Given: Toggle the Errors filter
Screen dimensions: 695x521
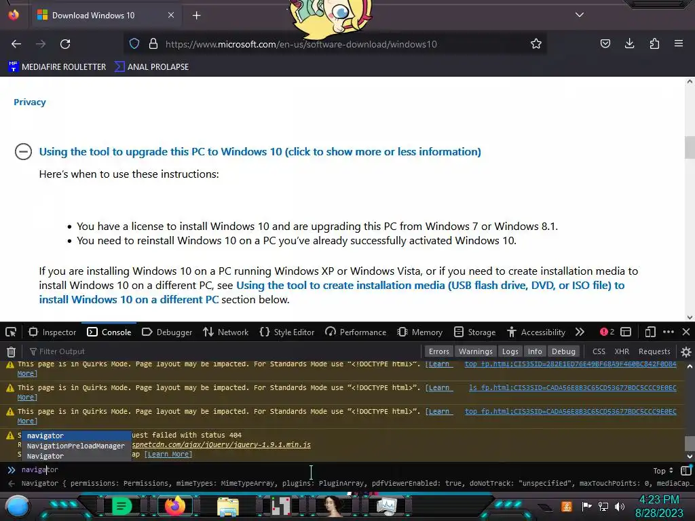Looking at the screenshot, I should click(x=439, y=351).
